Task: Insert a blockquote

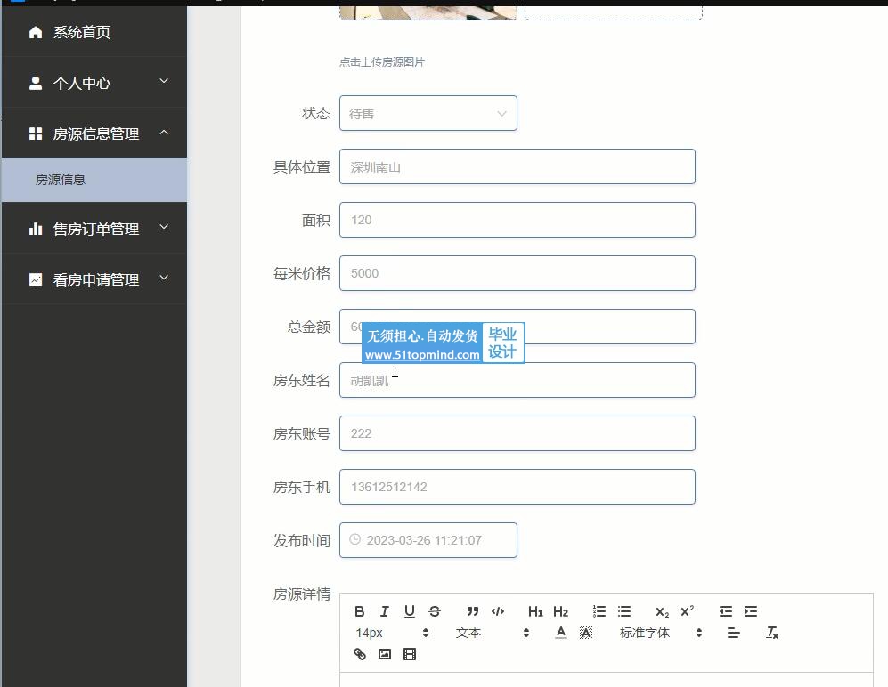Action: [473, 611]
